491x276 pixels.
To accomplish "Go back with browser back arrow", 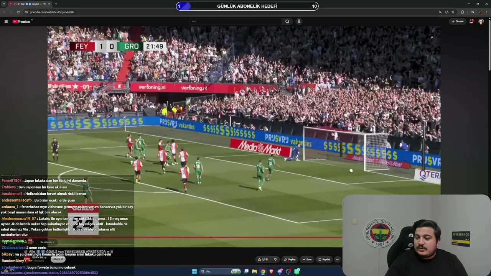I will click(x=5, y=12).
